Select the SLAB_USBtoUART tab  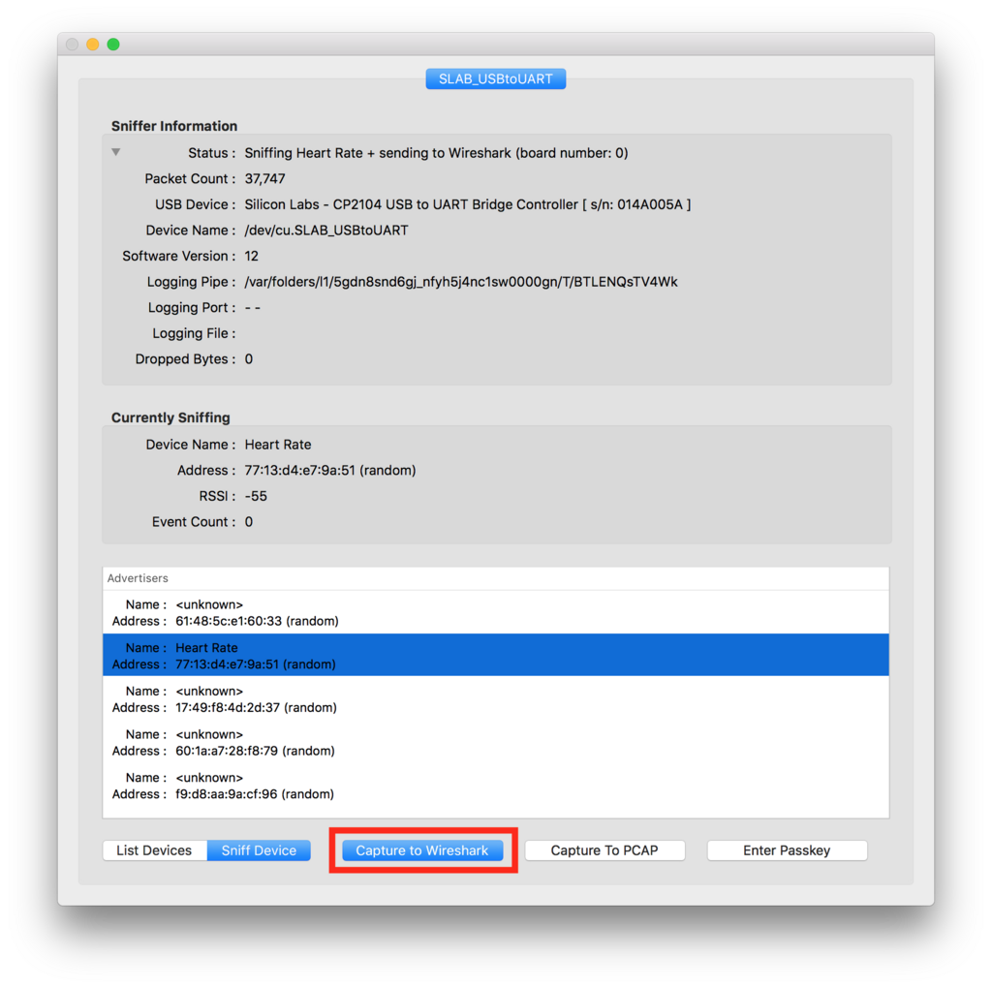[x=495, y=79]
